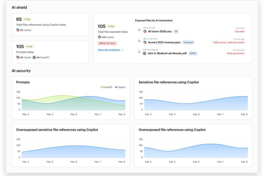Open the View all violations link

tap(108, 50)
